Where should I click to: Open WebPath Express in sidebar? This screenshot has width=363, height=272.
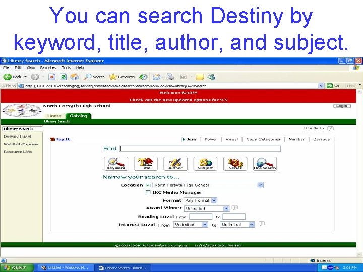coord(21,144)
